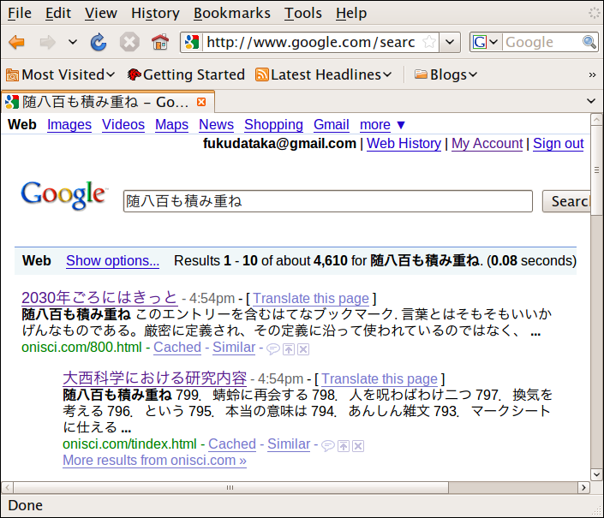Open Similar pages for onisci.com/tindex.html

click(x=289, y=444)
